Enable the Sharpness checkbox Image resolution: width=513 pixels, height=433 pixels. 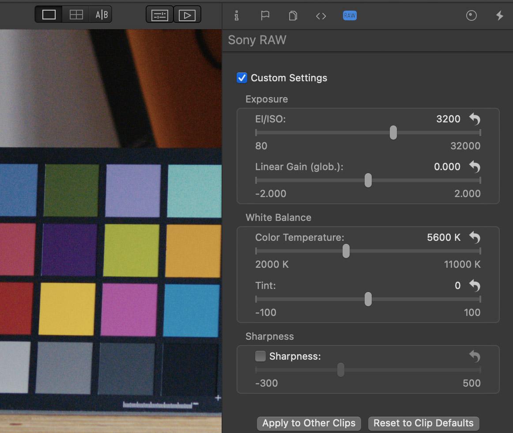click(x=260, y=356)
